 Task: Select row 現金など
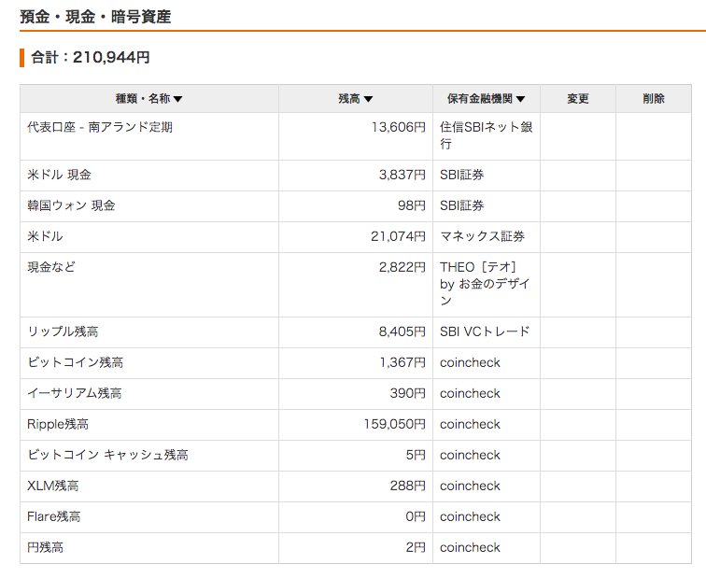[x=356, y=285]
